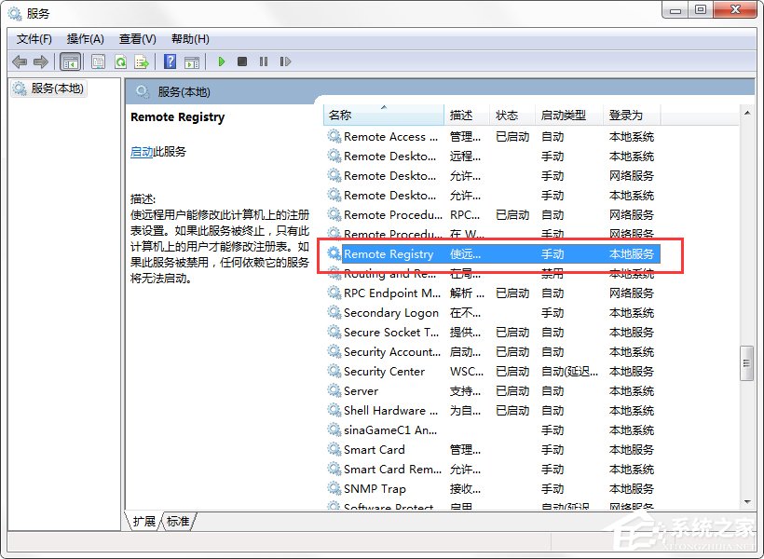Refresh the services list with toolbar icon
This screenshot has width=764, height=559.
coord(121,61)
